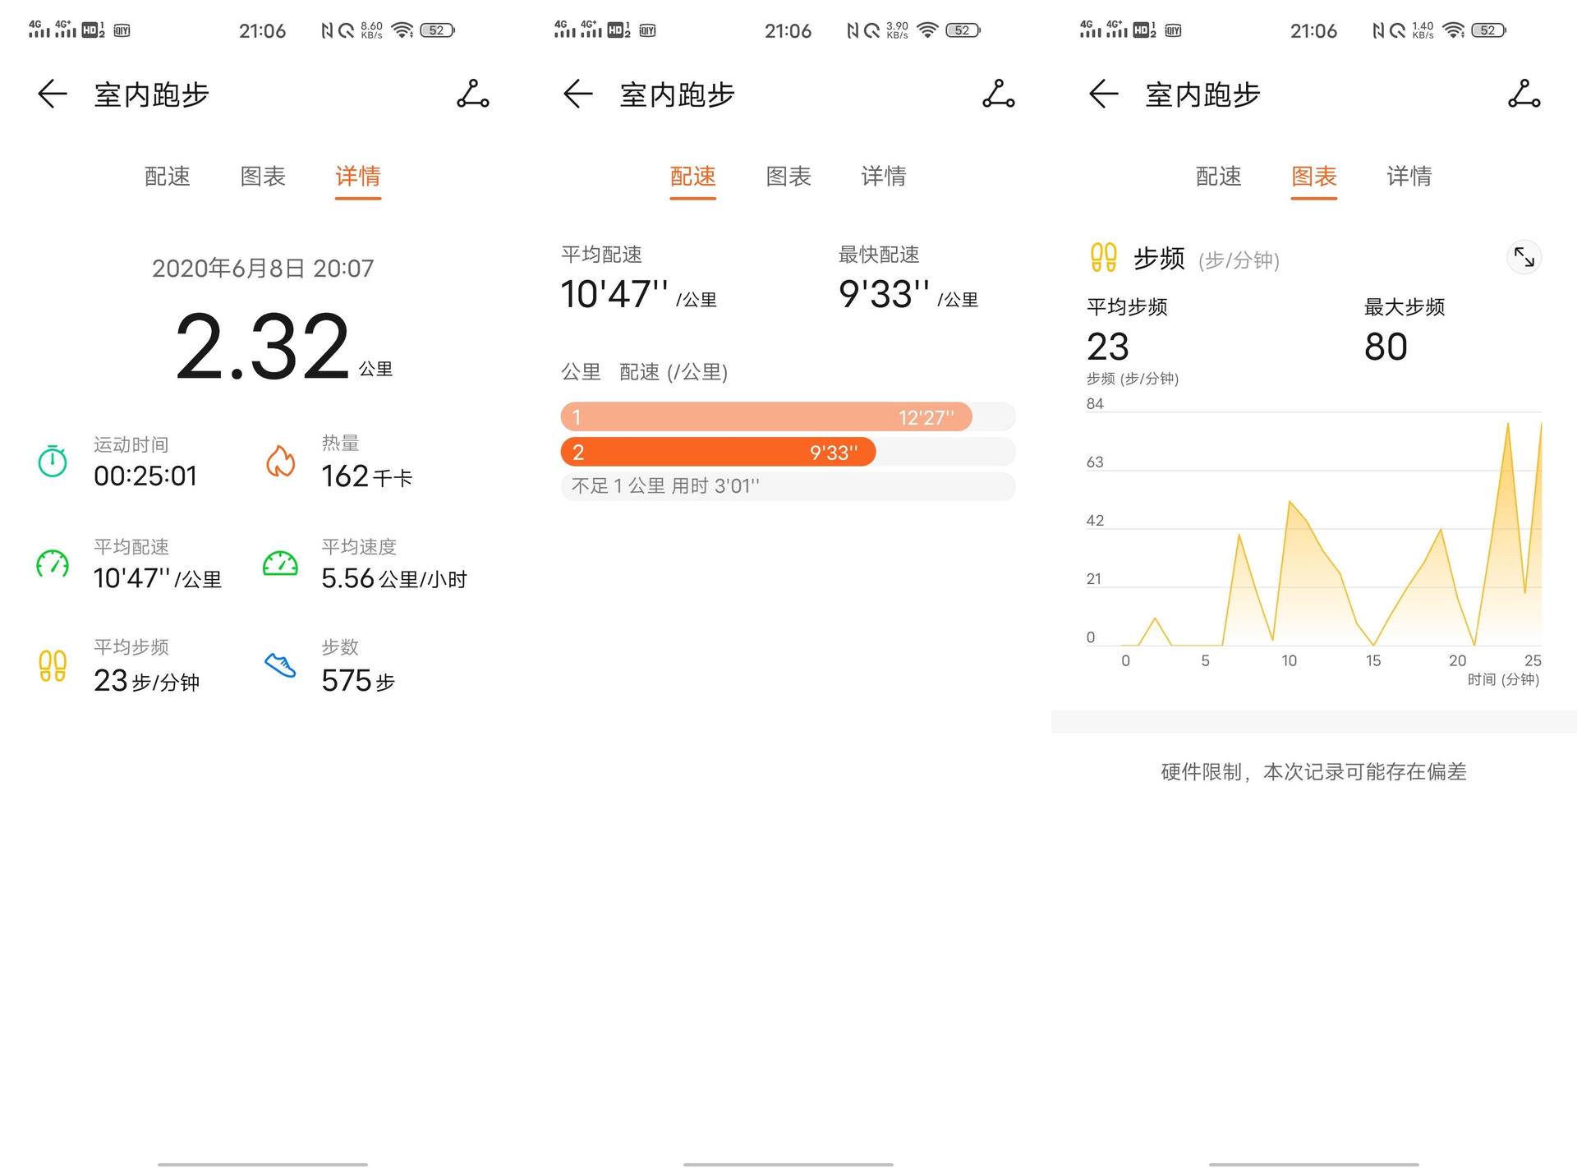
Task: Tap the flame icon next to 热量
Action: click(280, 462)
